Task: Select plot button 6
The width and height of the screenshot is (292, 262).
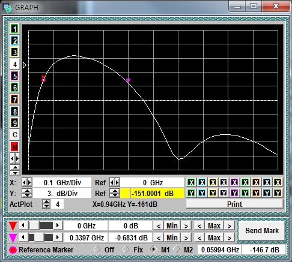Action: click(14, 88)
